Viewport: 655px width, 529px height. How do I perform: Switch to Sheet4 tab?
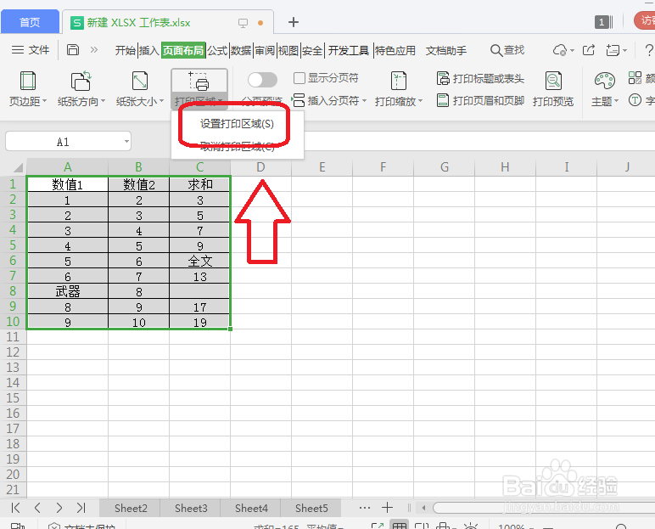pyautogui.click(x=251, y=508)
